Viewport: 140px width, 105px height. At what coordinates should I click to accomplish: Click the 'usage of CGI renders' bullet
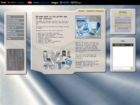point(45,40)
